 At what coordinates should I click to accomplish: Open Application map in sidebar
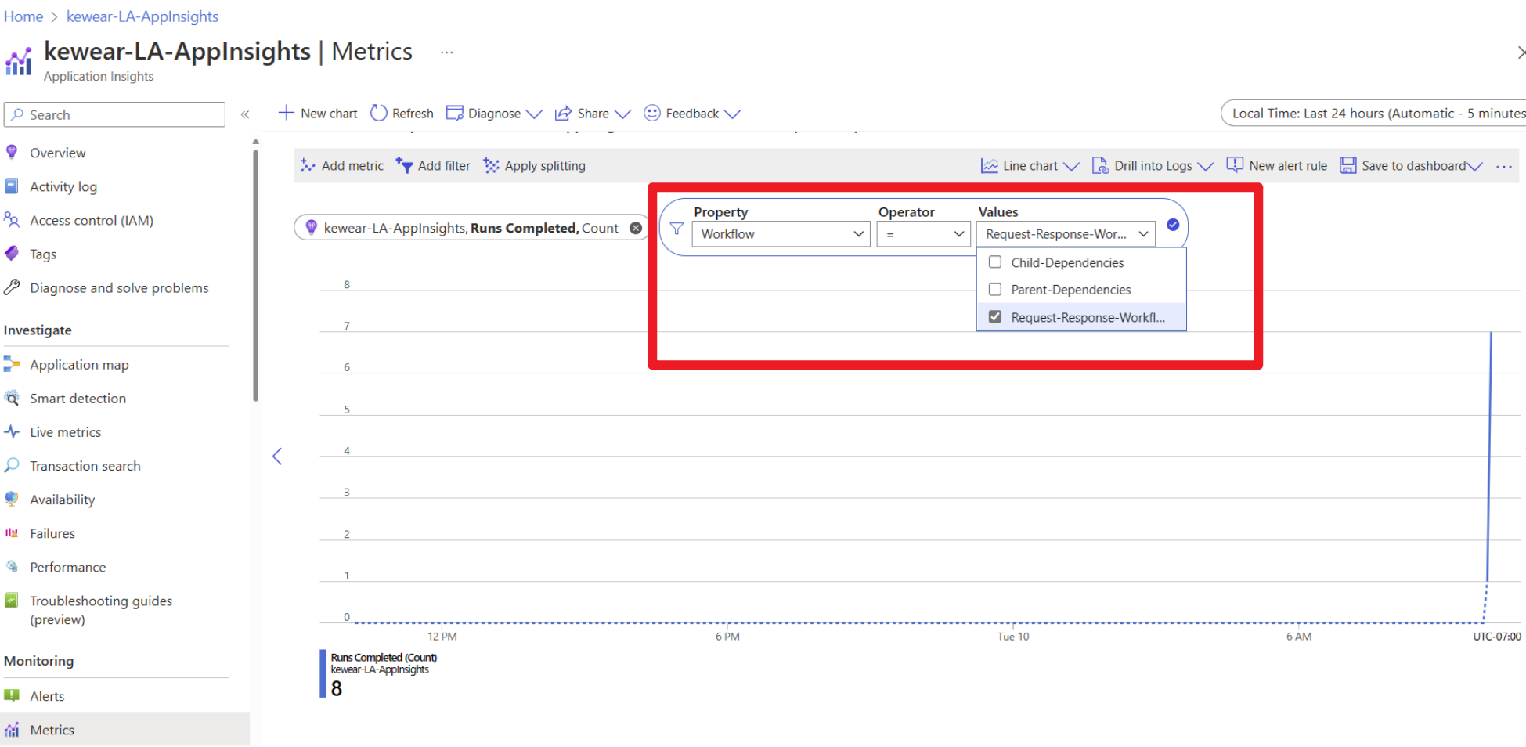79,365
